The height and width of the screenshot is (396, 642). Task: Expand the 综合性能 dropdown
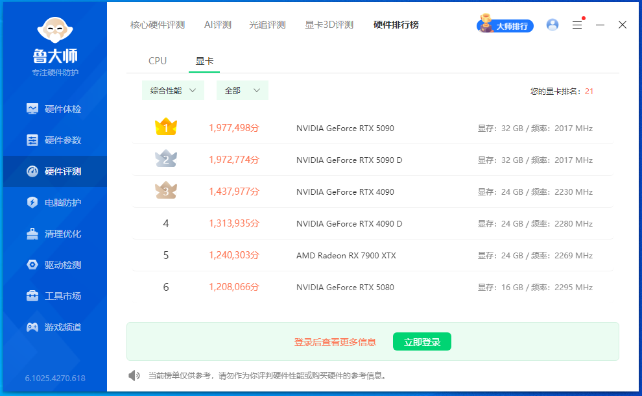point(172,91)
